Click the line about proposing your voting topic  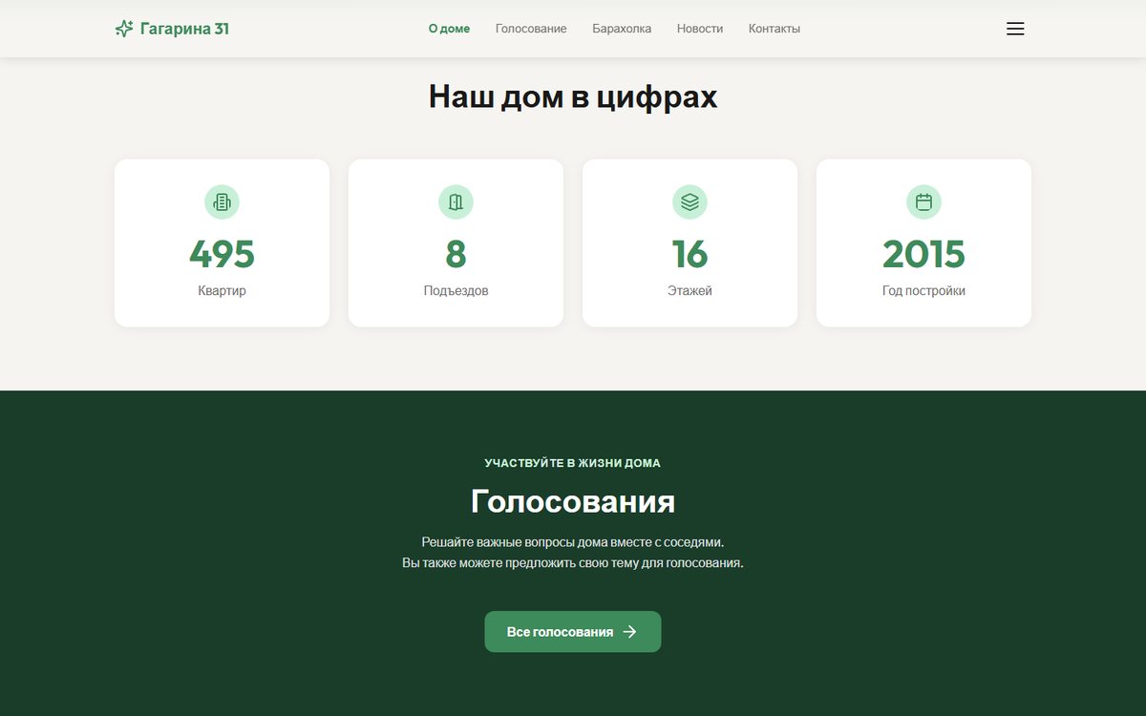(x=573, y=563)
